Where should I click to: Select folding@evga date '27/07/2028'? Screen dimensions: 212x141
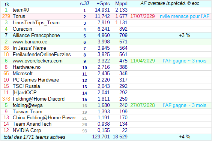(143, 105)
